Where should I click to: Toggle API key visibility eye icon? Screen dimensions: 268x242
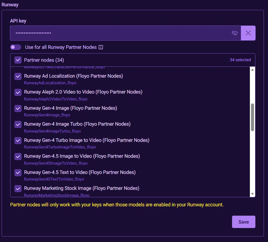tap(235, 33)
